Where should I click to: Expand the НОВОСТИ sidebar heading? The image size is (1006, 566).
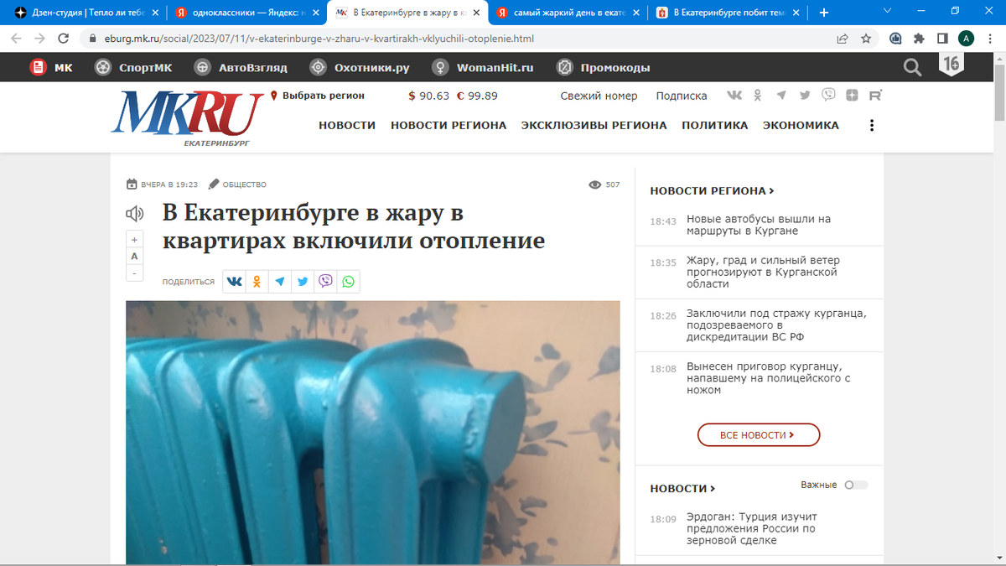click(682, 488)
